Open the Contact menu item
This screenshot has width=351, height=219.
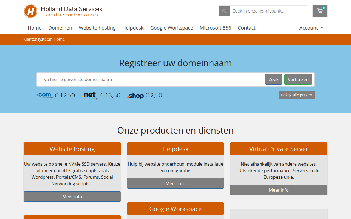coord(247,28)
